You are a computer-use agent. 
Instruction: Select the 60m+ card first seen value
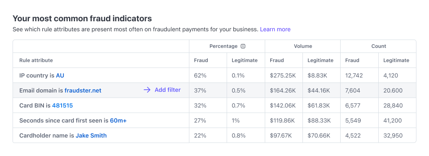click(118, 120)
